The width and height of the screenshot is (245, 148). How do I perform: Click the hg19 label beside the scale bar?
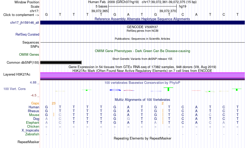[183, 6]
